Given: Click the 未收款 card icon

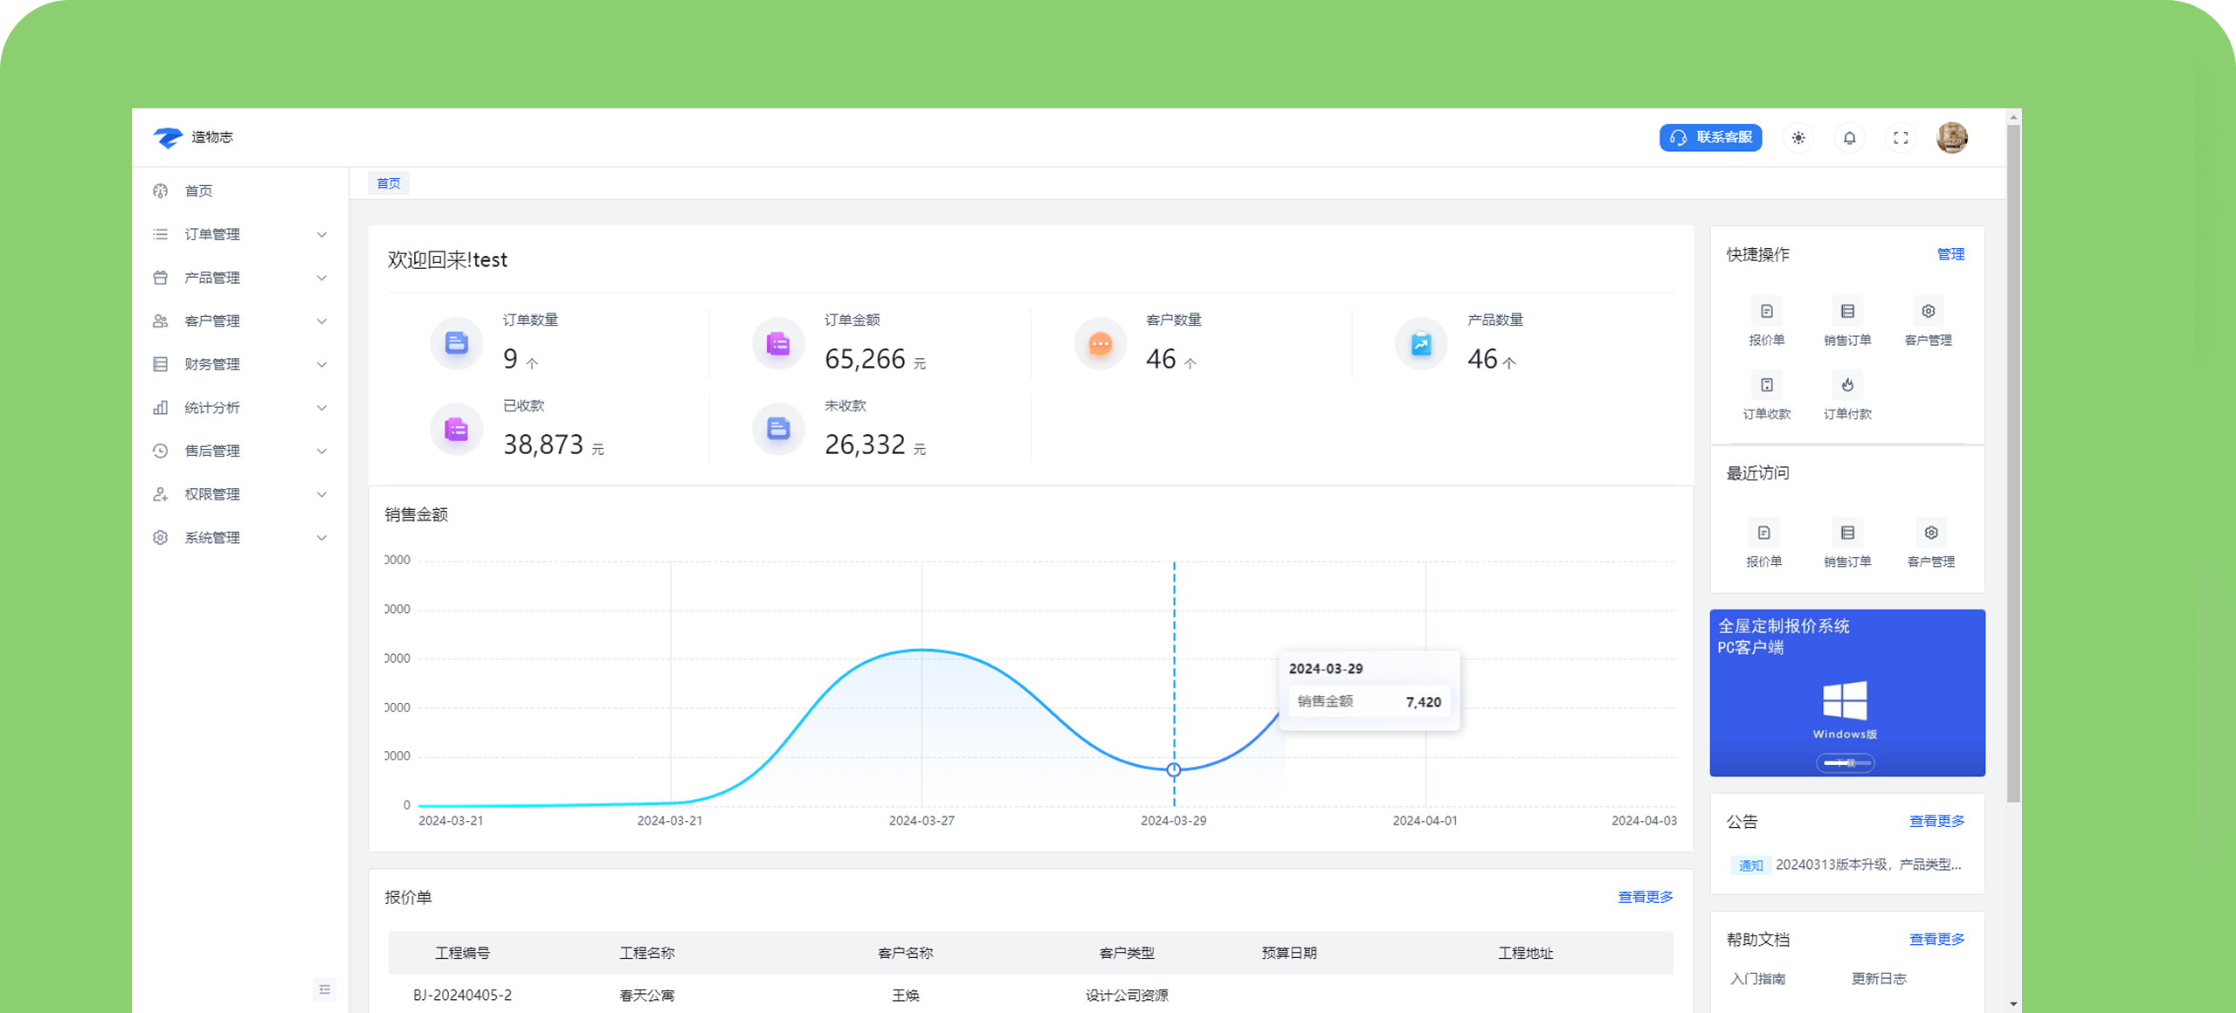Looking at the screenshot, I should click(x=778, y=429).
